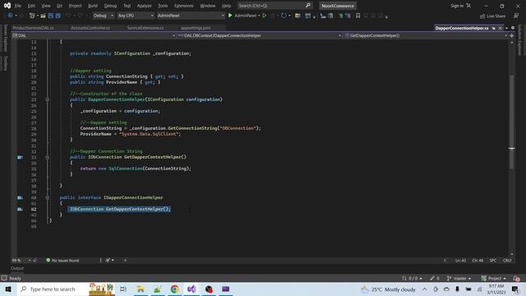Collapse the DapperConnectionHelper constructor at line 23
The height and width of the screenshot is (296, 526).
coord(48,99)
